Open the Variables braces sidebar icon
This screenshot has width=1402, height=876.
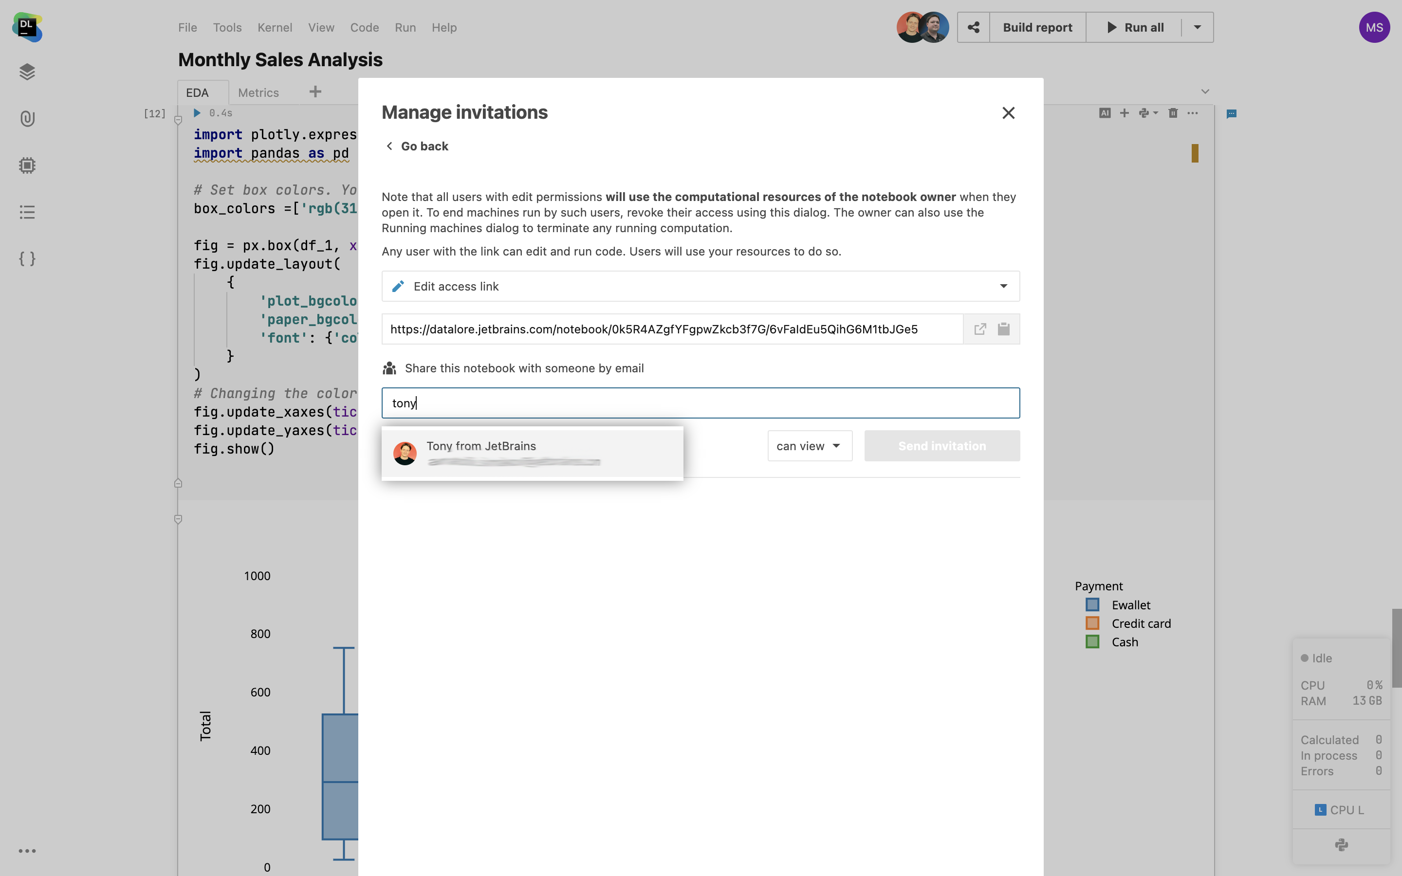click(27, 258)
